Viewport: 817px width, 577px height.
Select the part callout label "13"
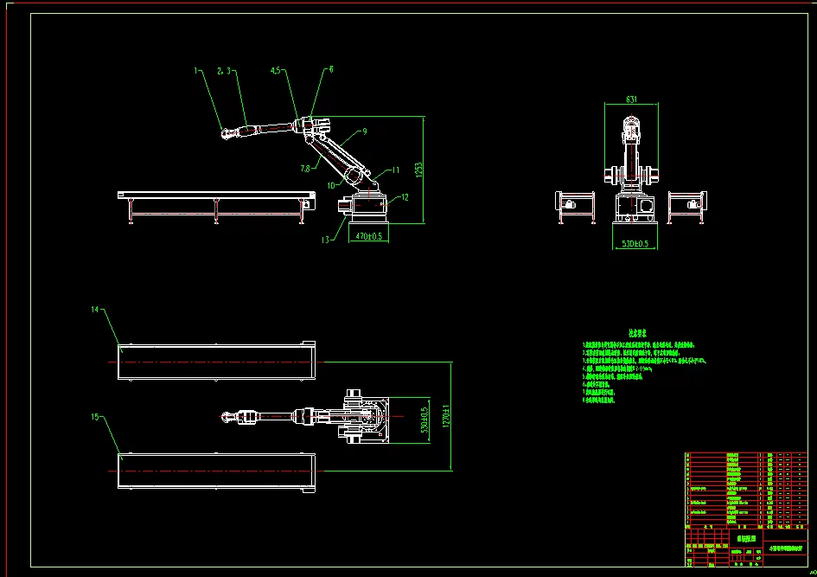325,240
